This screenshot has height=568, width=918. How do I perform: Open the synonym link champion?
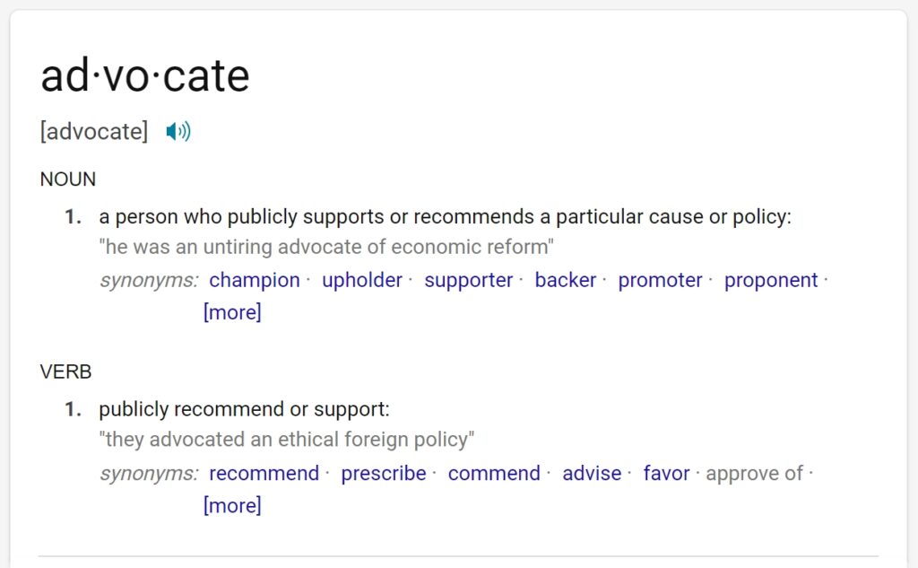[255, 280]
